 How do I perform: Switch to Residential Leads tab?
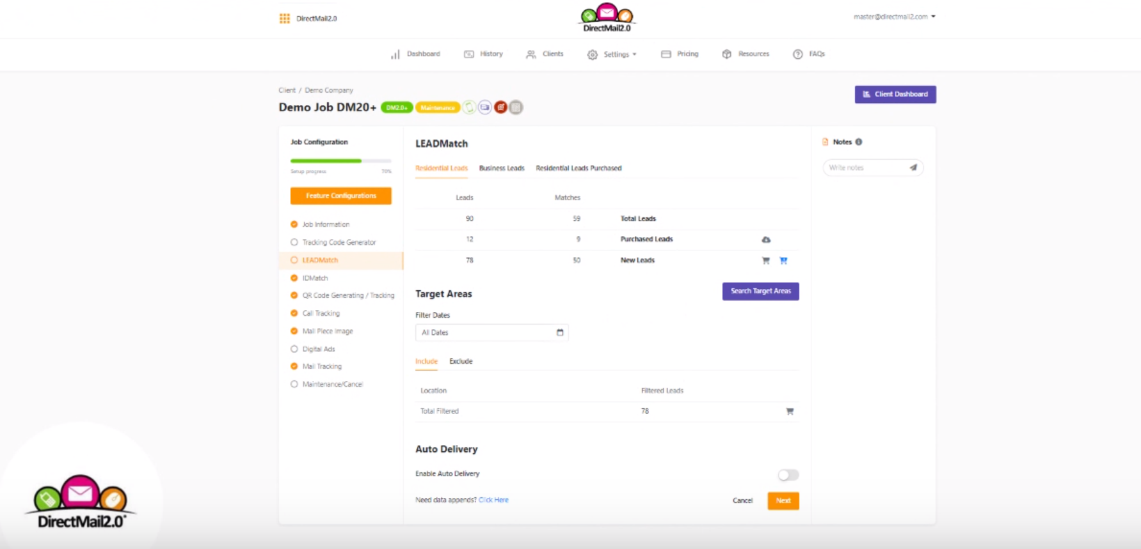coord(442,168)
